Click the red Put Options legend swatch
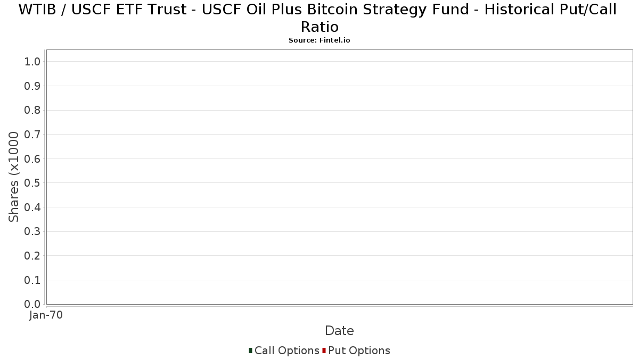The image size is (639, 359). coord(324,350)
